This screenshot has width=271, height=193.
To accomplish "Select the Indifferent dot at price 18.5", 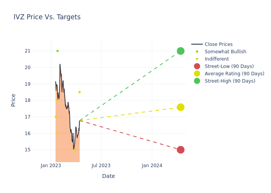I will pyautogui.click(x=79, y=92).
